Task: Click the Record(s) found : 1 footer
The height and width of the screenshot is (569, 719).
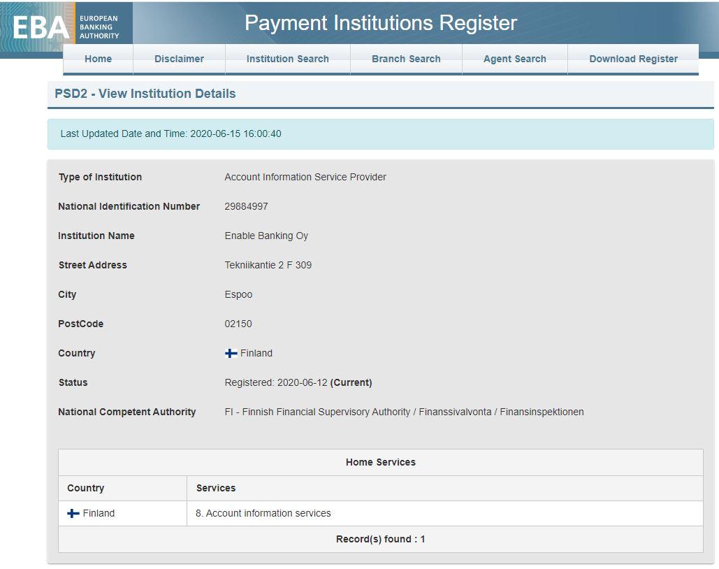Action: tap(381, 539)
